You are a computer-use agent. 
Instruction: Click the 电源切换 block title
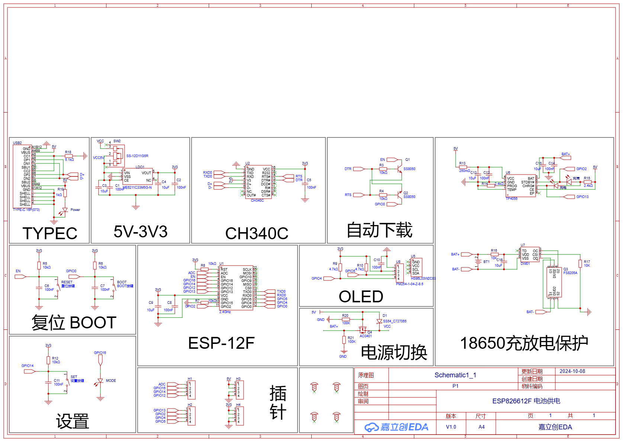click(394, 352)
